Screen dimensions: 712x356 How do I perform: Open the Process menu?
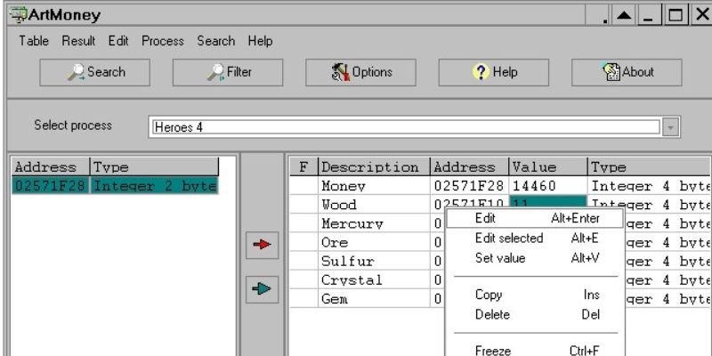(x=163, y=41)
